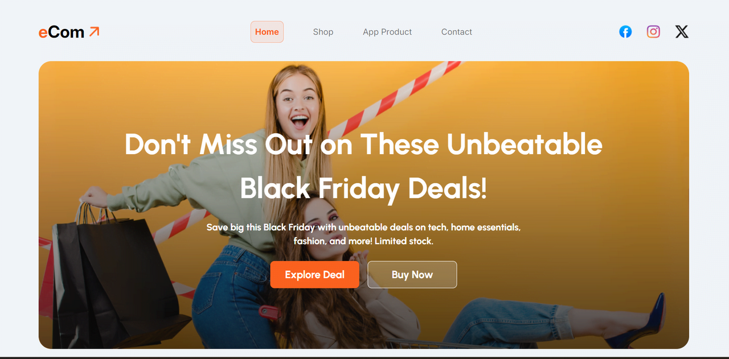Screen dimensions: 729x359
Task: Open the App Product menu item
Action: (x=387, y=32)
